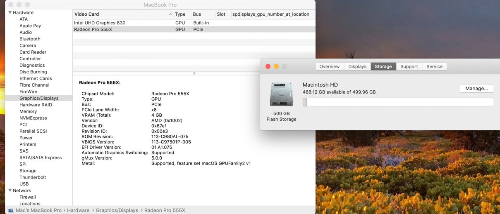Screen dimensions: 500x214
Task: Select Radeon Pro 555X row in table
Action: coord(194,29)
